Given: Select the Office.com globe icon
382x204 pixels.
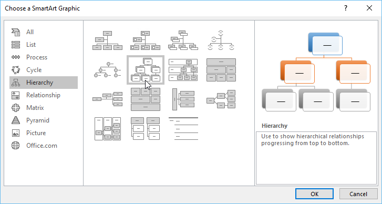Looking at the screenshot, I should coord(16,146).
